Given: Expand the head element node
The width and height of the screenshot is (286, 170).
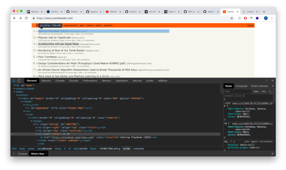Looking at the screenshot, I should (x=14, y=89).
